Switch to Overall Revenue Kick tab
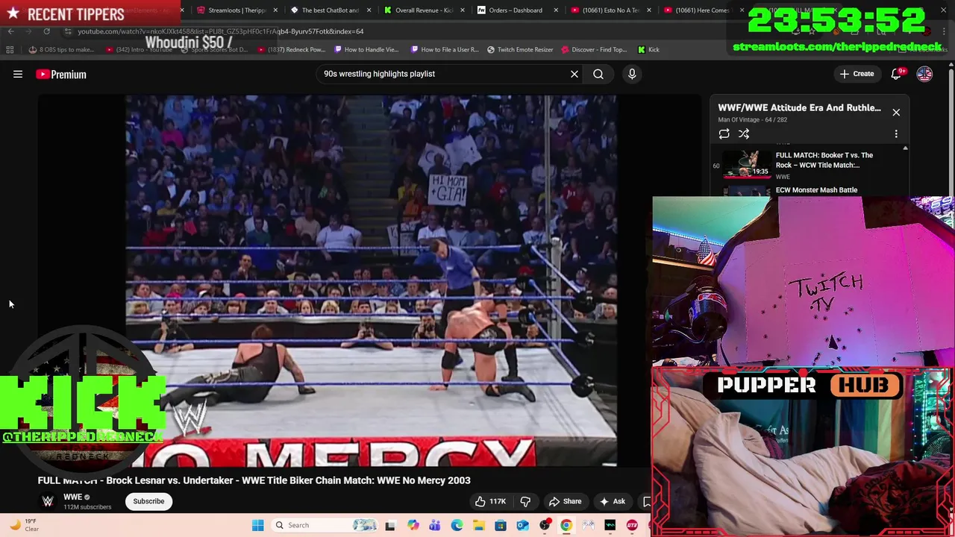Viewport: 955px width, 537px height. point(422,10)
